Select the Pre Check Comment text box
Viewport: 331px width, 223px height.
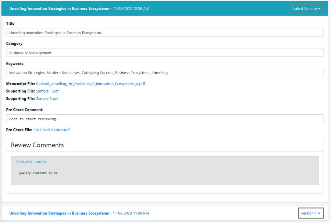(164, 119)
